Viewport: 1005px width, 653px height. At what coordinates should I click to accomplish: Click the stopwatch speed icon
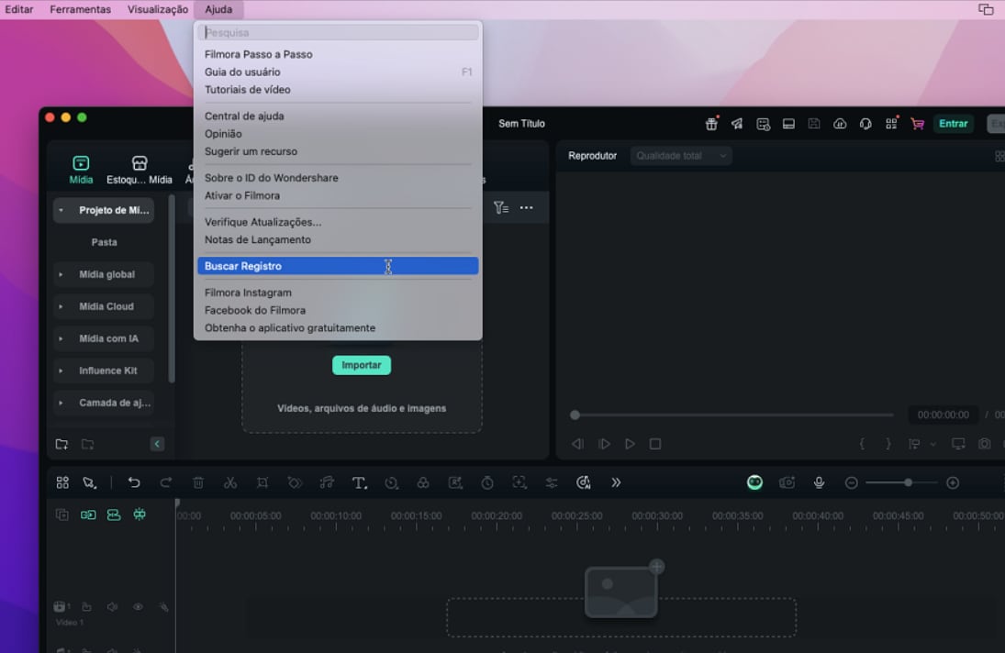[x=487, y=482]
